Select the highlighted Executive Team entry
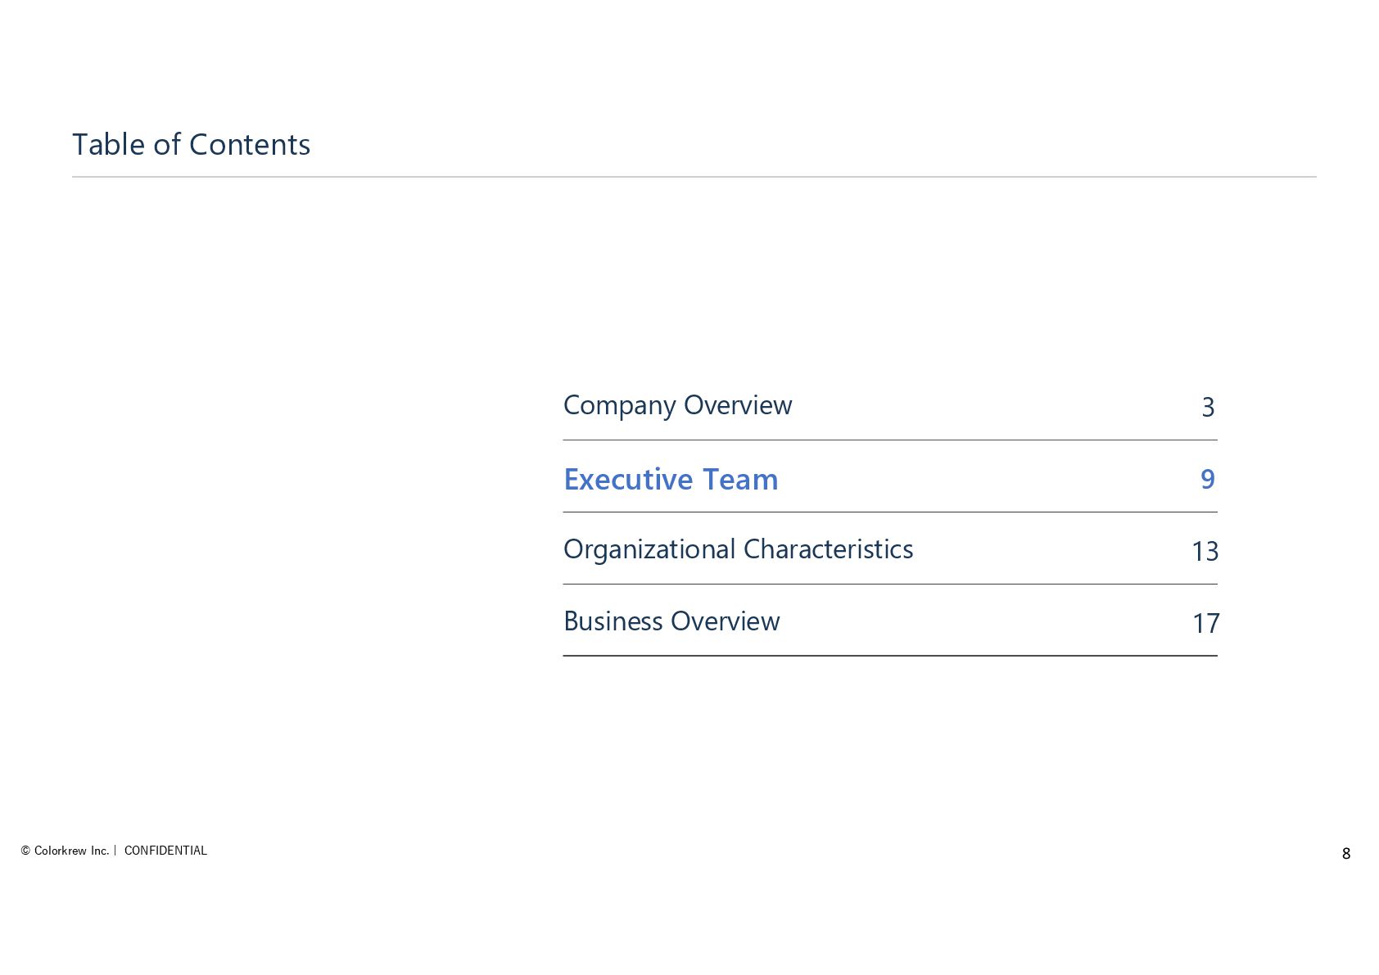The image size is (1379, 975). pos(671,479)
